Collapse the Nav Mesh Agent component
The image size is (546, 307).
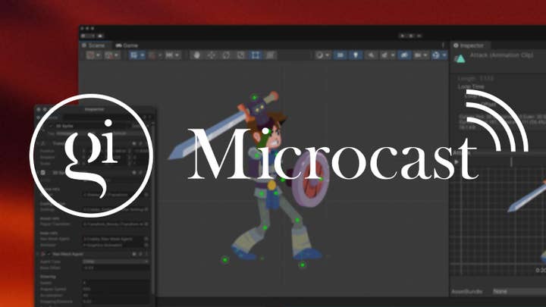[37, 254]
